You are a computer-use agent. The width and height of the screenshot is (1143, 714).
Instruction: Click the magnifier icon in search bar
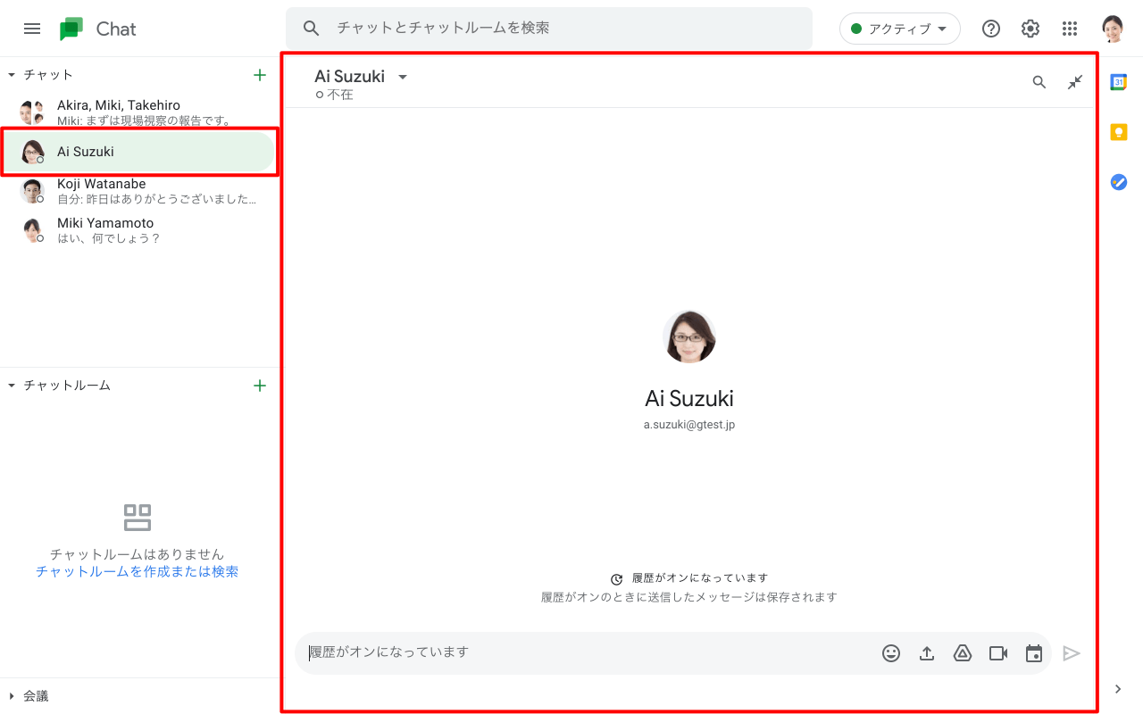(311, 29)
